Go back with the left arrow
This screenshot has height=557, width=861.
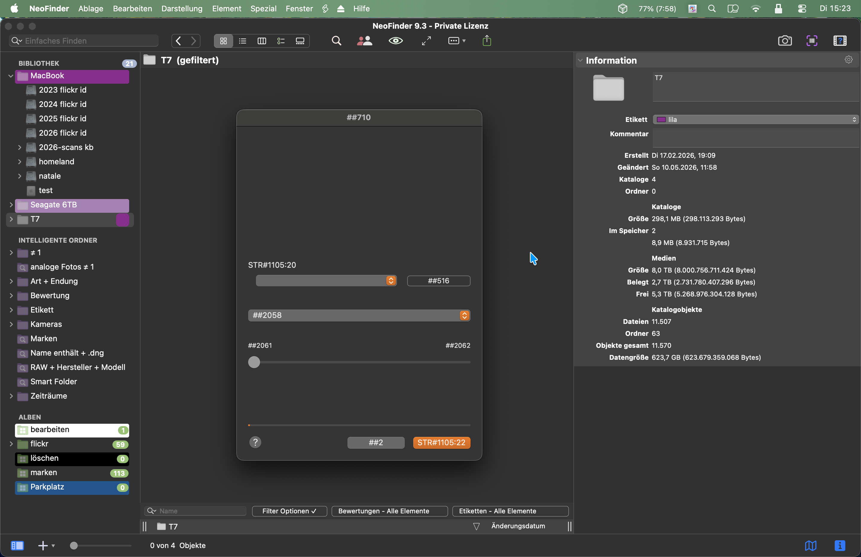(178, 41)
